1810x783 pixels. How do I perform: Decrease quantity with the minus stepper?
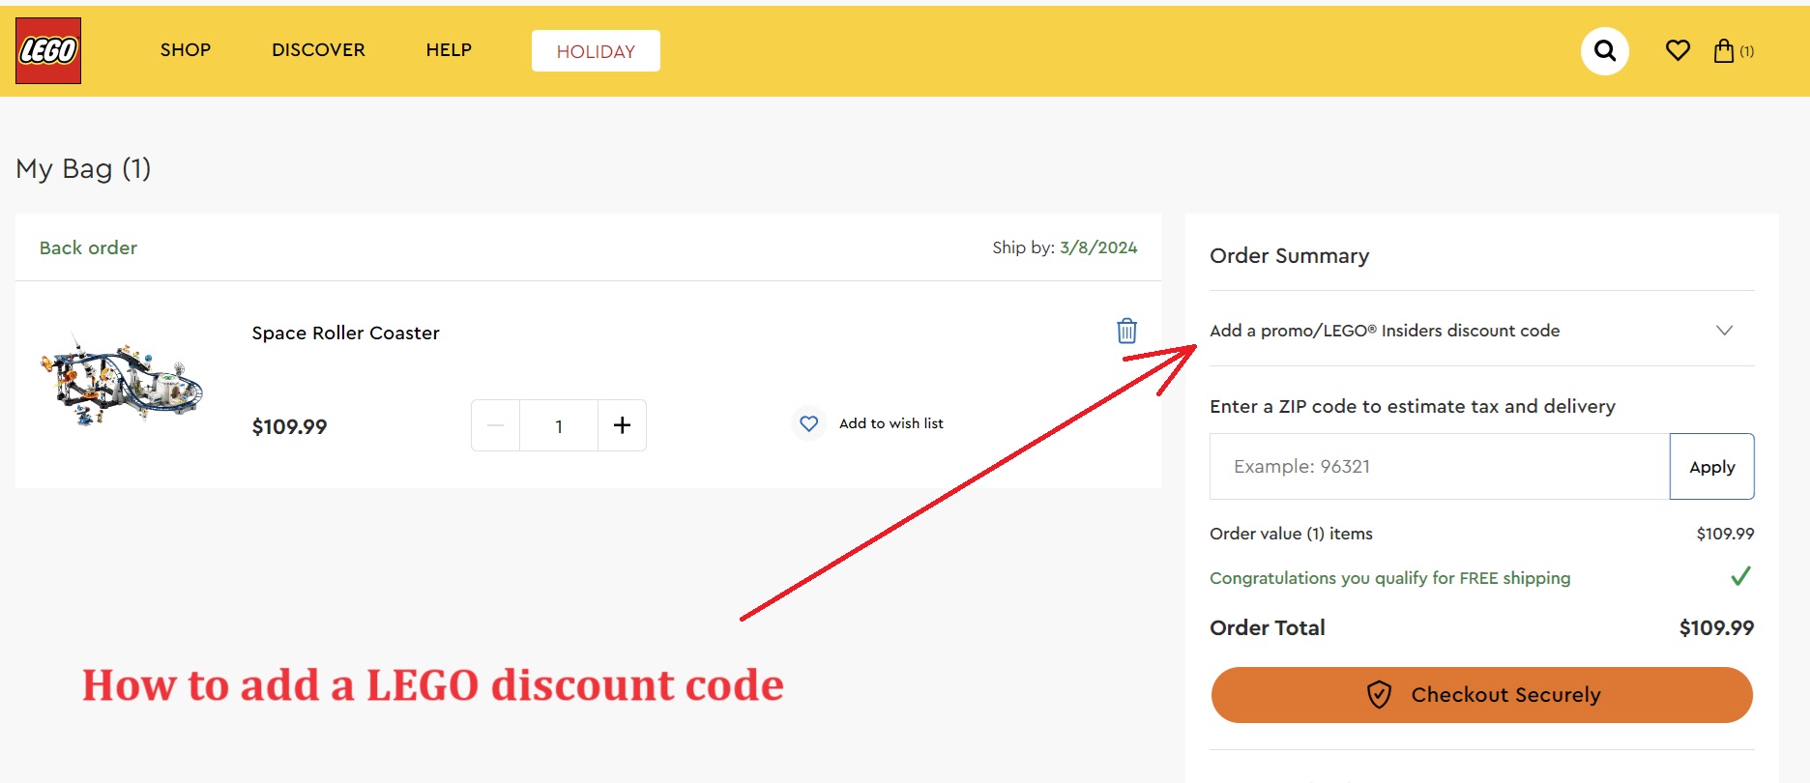[495, 424]
